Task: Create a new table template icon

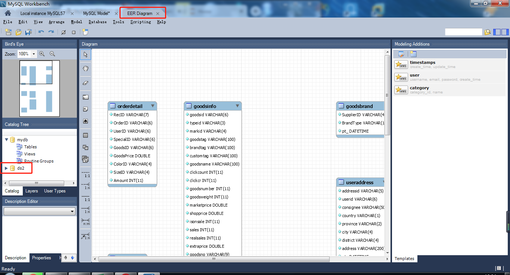Action: (x=413, y=54)
